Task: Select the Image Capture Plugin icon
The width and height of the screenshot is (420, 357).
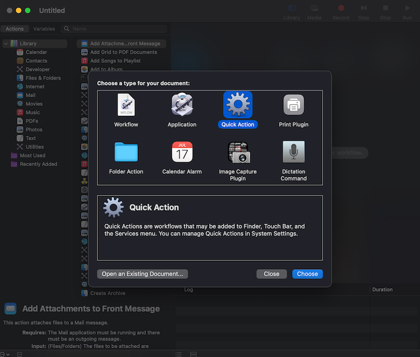Action: (239, 152)
